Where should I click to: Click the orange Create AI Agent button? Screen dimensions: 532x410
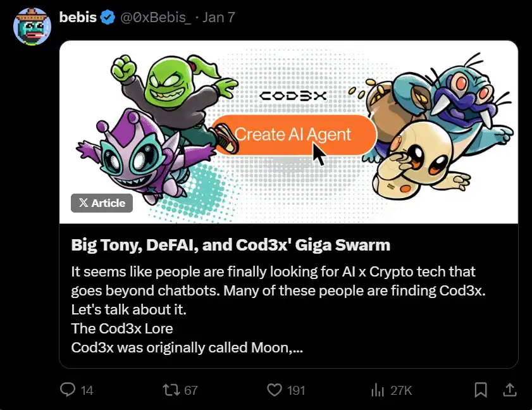pos(293,135)
